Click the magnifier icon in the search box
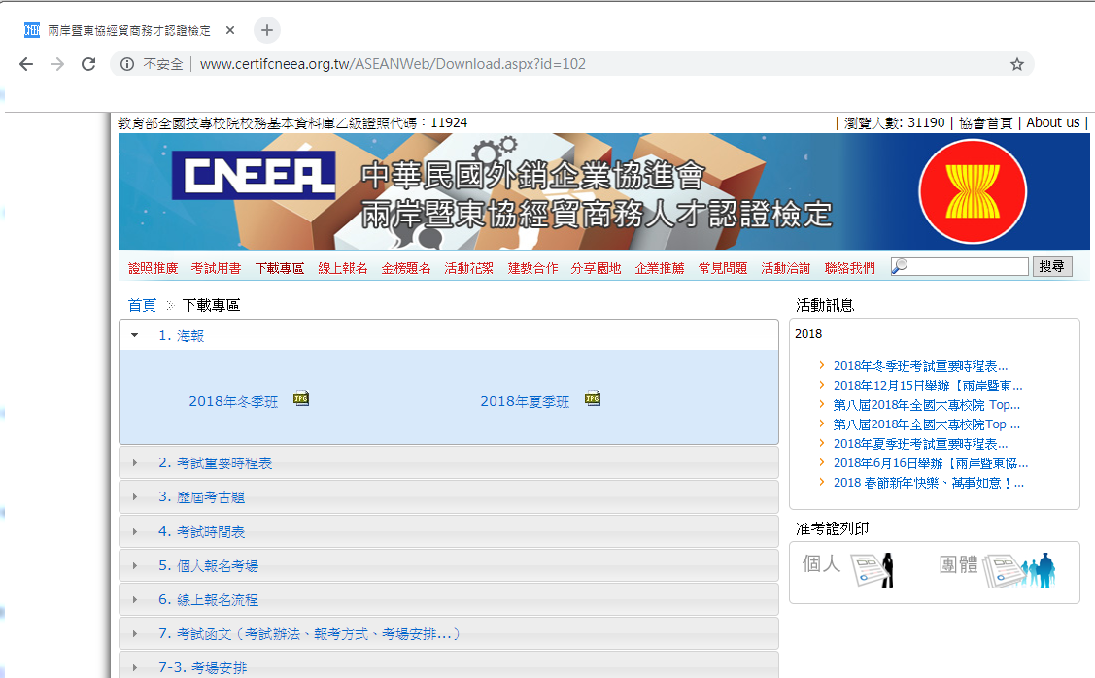This screenshot has height=678, width=1095. (900, 266)
